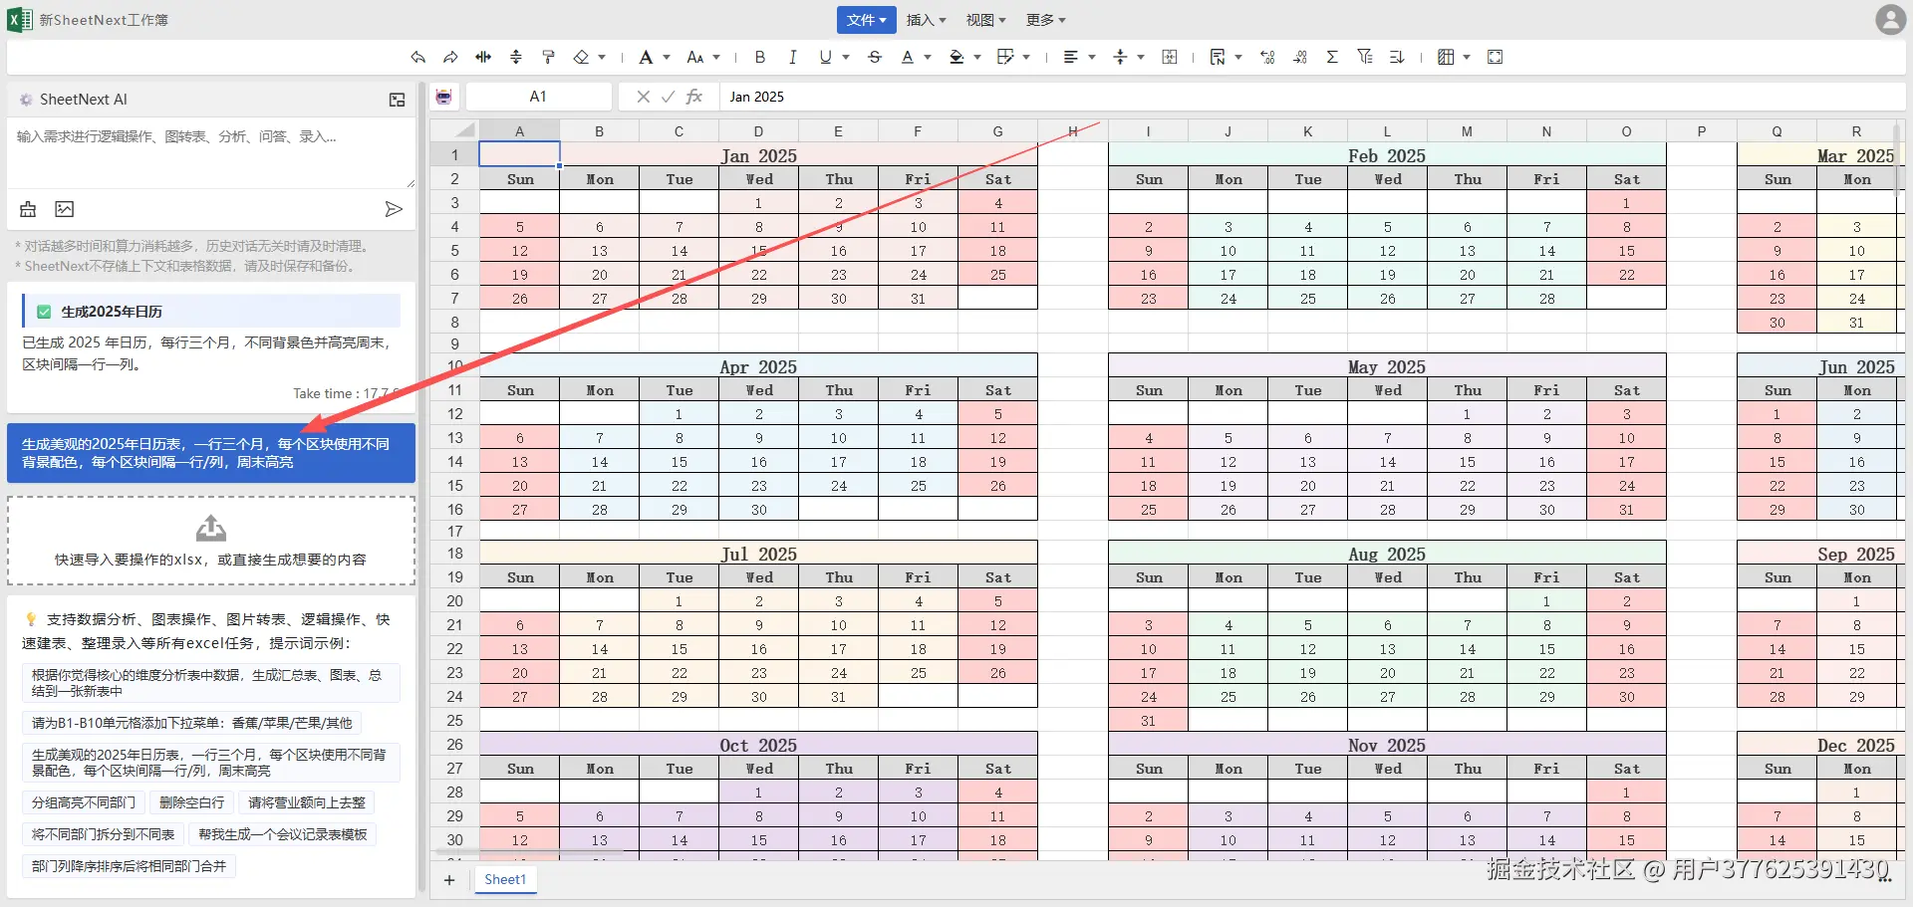The image size is (1913, 907).
Task: Click the cell border pencil icon
Action: pos(1005,58)
